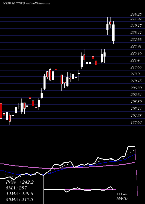Click inside the MACD inset chart box
This screenshot has height=204, width=145.
80,189
